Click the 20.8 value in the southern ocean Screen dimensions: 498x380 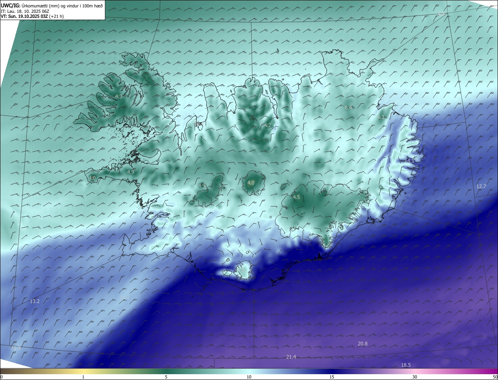click(x=363, y=343)
